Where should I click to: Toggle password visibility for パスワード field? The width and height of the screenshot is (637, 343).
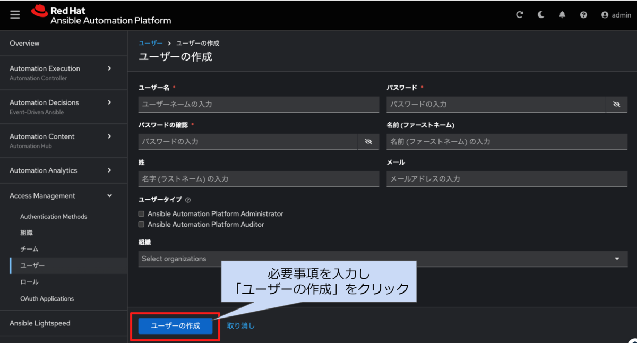click(616, 105)
